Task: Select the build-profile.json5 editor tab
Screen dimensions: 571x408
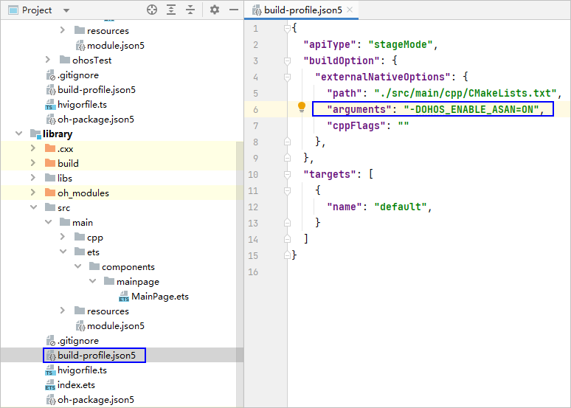Action: pyautogui.click(x=302, y=10)
